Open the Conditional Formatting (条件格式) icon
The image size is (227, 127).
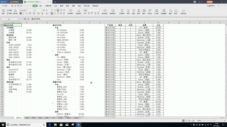(x=105, y=11)
